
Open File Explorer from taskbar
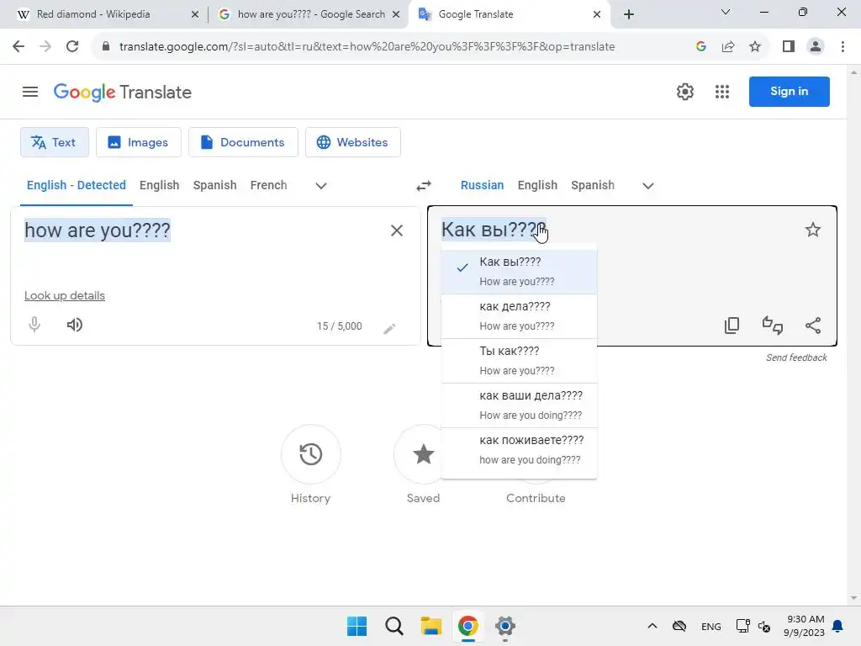[431, 626]
